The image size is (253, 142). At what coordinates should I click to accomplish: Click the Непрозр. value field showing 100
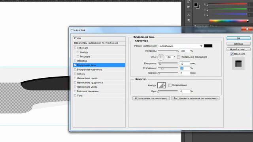185,51
